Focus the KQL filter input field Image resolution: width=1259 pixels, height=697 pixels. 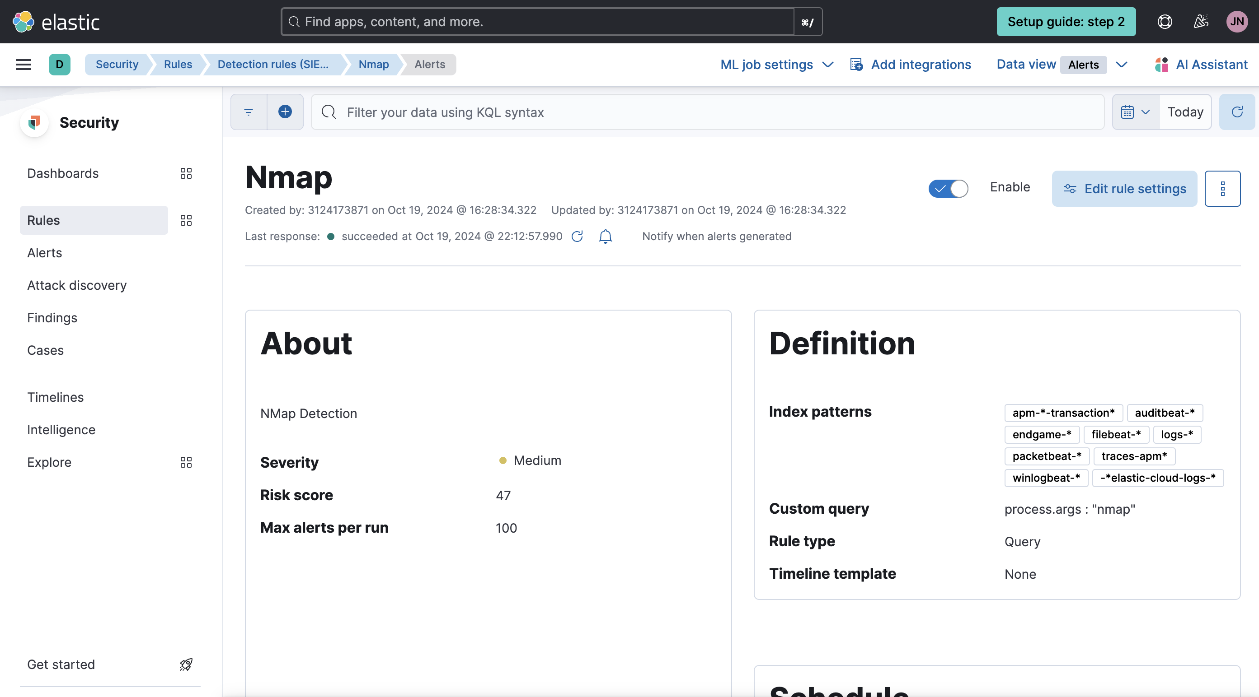pos(707,112)
